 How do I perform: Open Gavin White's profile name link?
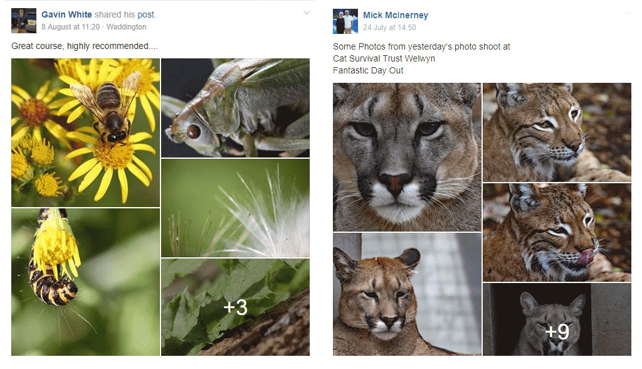[x=66, y=14]
